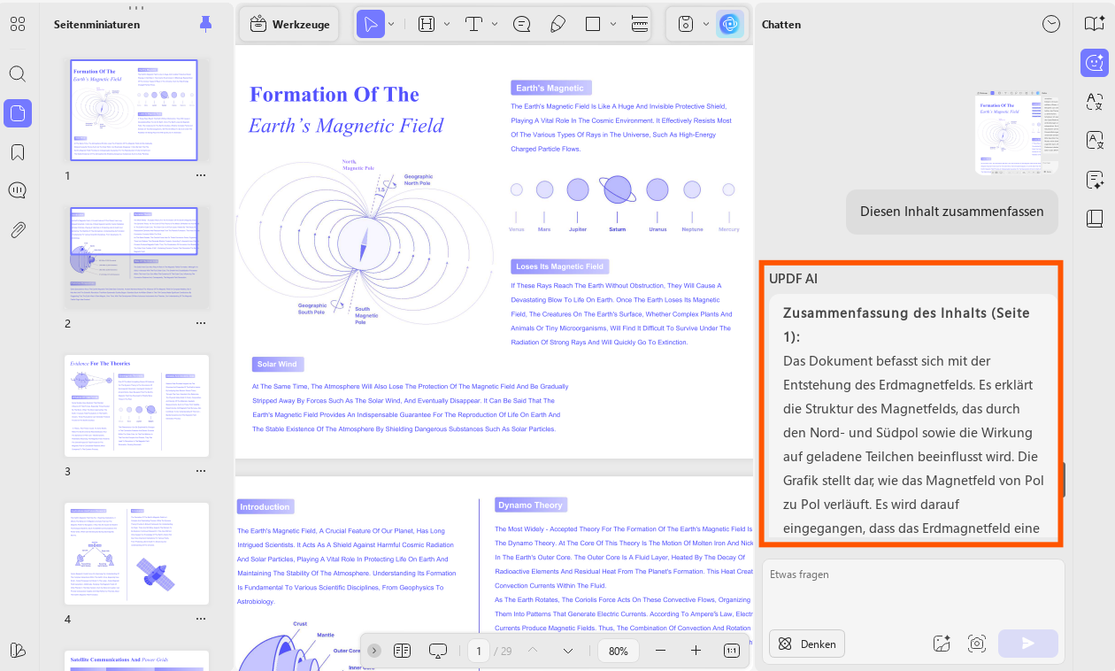Go to next page arrow
Screen dimensions: 1115x671
[x=568, y=651]
